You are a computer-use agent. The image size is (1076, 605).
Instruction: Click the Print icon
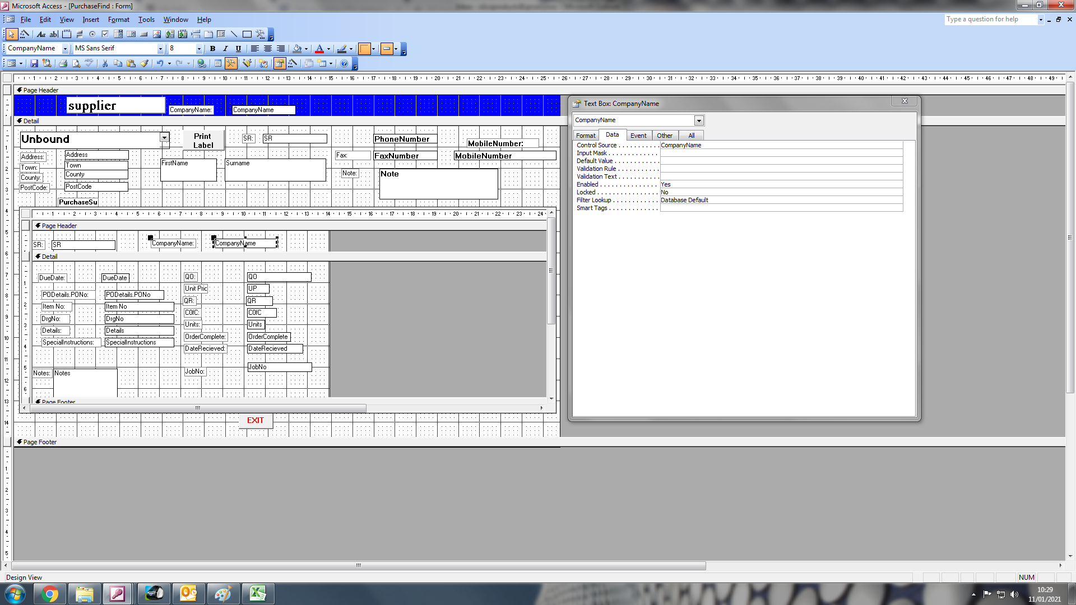coord(63,63)
